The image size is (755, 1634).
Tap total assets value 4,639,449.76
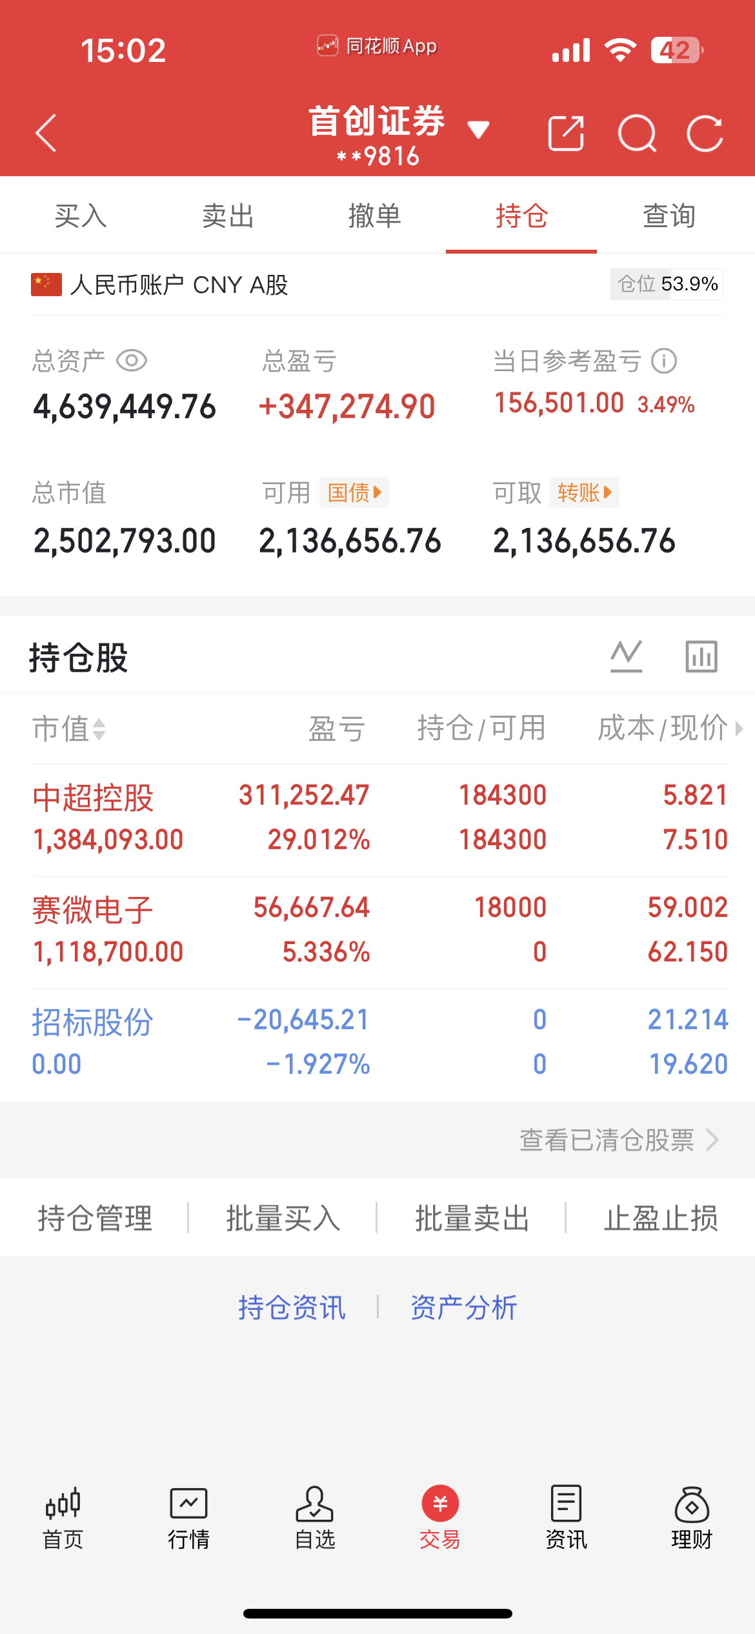pyautogui.click(x=125, y=407)
